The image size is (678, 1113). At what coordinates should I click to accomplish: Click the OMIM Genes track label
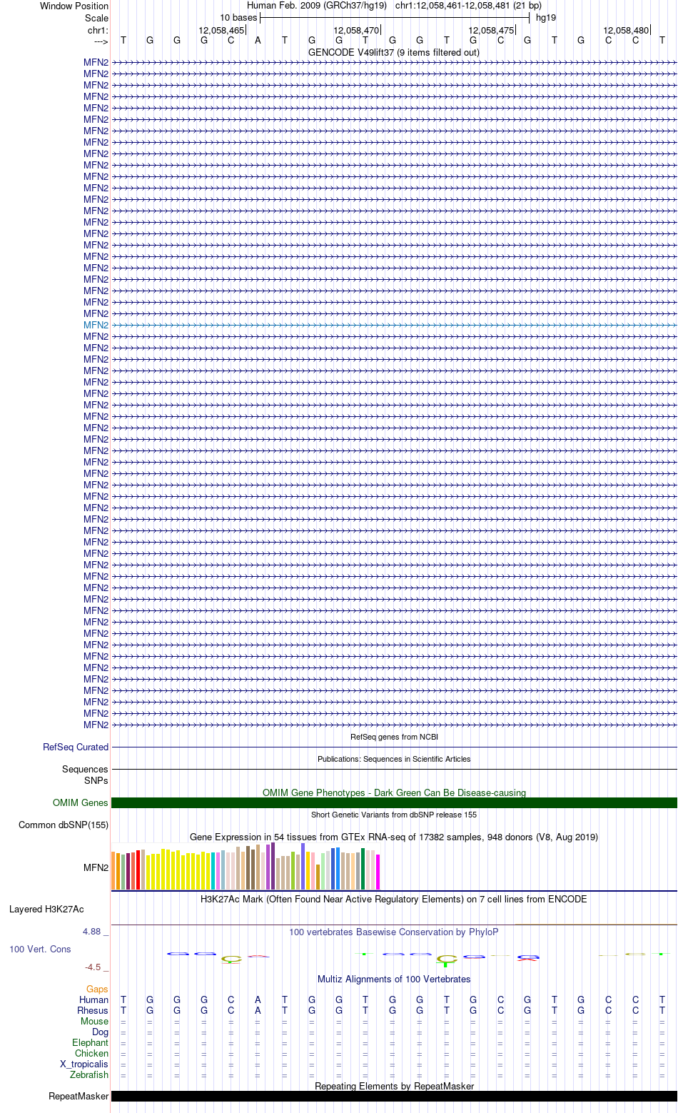81,802
